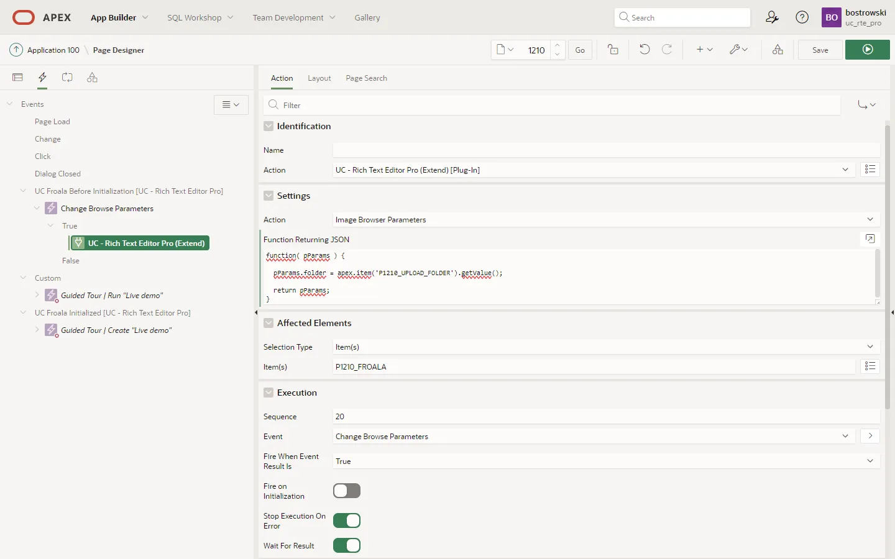Expand the code editor for Function Returning JSON
Screen dimensions: 895x559
point(870,239)
